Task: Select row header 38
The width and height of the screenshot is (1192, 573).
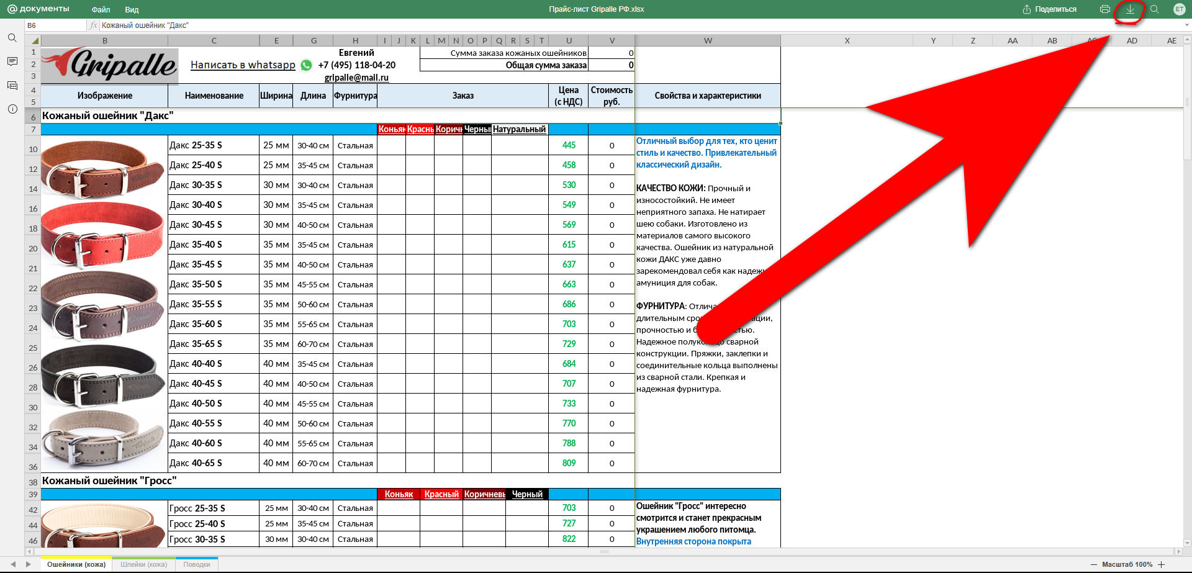Action: [x=33, y=482]
